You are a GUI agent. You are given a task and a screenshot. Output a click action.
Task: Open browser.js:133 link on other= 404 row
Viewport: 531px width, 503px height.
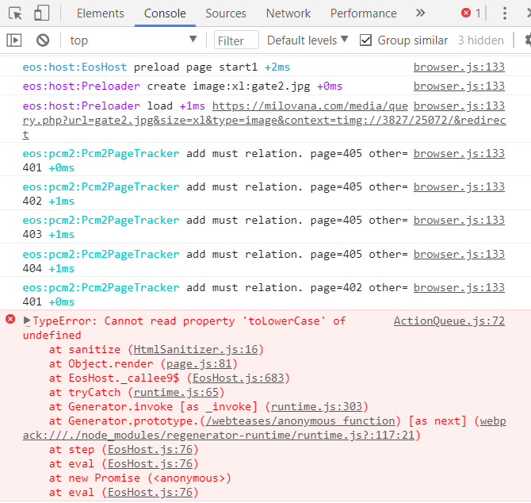pyautogui.click(x=459, y=254)
